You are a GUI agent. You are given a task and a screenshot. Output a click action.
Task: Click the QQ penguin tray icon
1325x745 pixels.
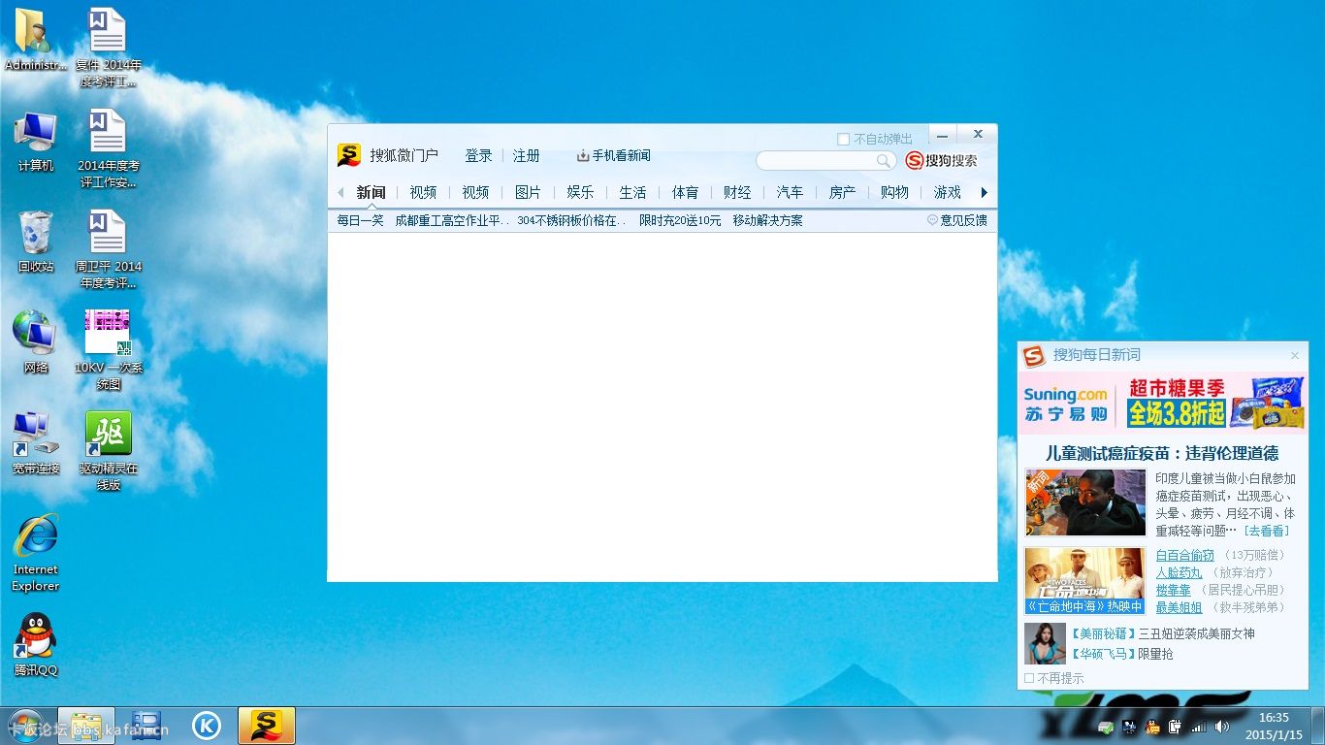(x=1152, y=727)
